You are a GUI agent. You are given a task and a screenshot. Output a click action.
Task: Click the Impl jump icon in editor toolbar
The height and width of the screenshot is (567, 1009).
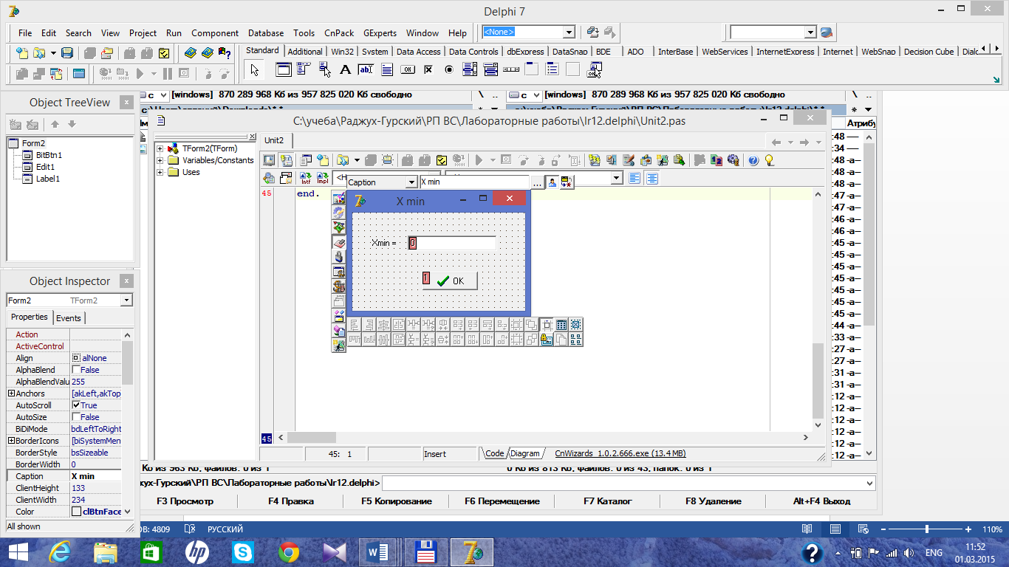(x=323, y=179)
